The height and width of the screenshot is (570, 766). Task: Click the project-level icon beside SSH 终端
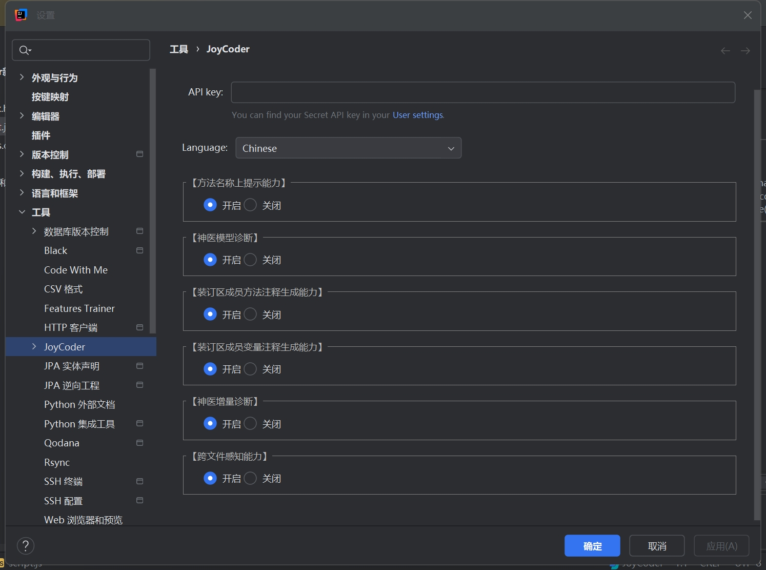pyautogui.click(x=139, y=481)
